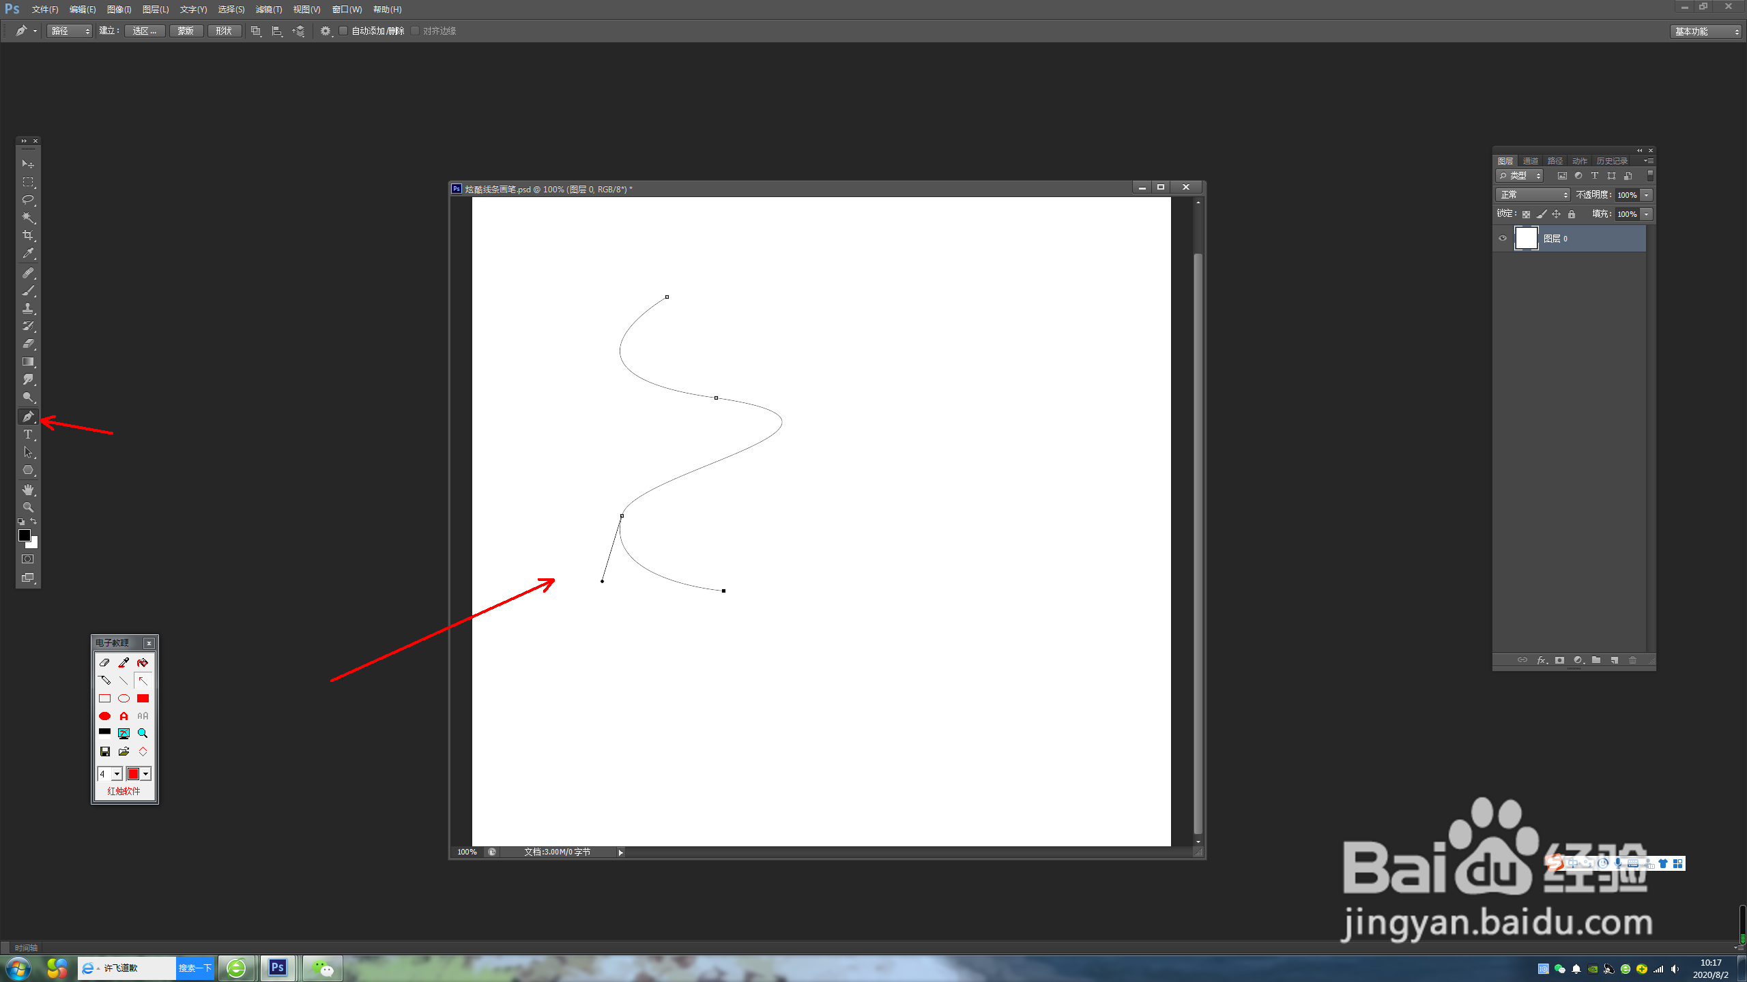Expand the 基本功能 workspace dropdown

click(x=1705, y=31)
